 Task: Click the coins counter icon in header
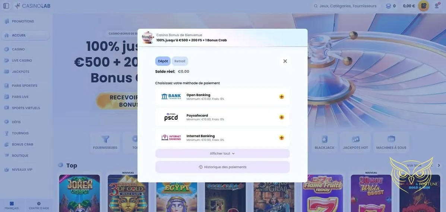pyautogui.click(x=388, y=6)
